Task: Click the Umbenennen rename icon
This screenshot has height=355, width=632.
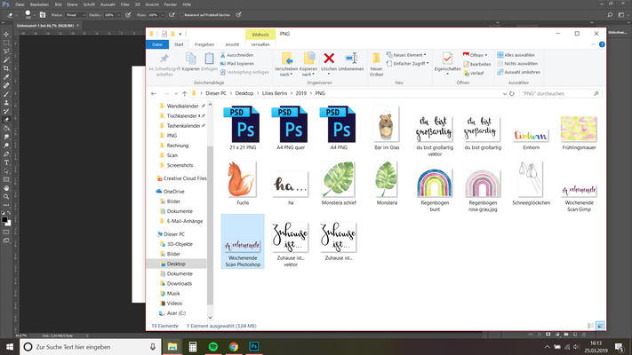Action: [350, 59]
